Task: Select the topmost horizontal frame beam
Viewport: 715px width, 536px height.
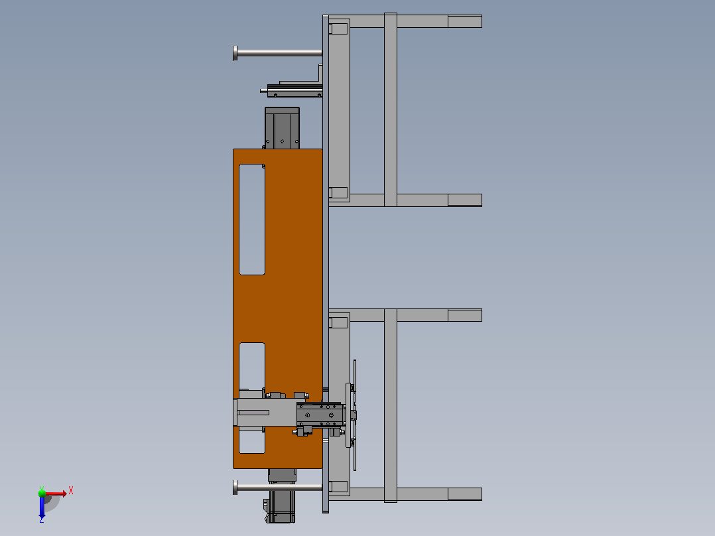Action: pos(405,21)
